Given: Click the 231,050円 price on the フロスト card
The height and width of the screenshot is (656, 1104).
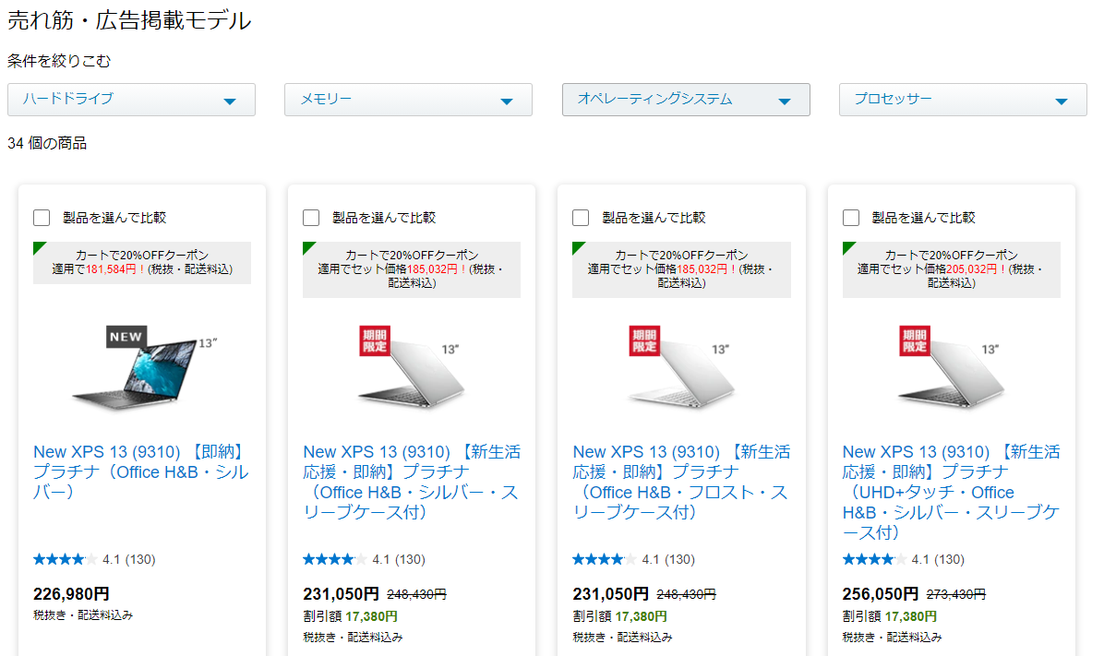Looking at the screenshot, I should click(x=610, y=594).
